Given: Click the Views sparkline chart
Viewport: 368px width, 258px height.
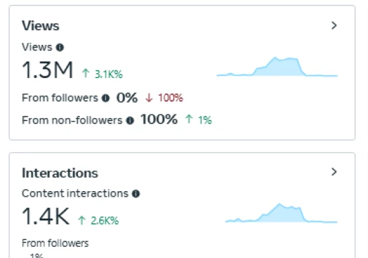Looking at the screenshot, I should click(277, 67).
